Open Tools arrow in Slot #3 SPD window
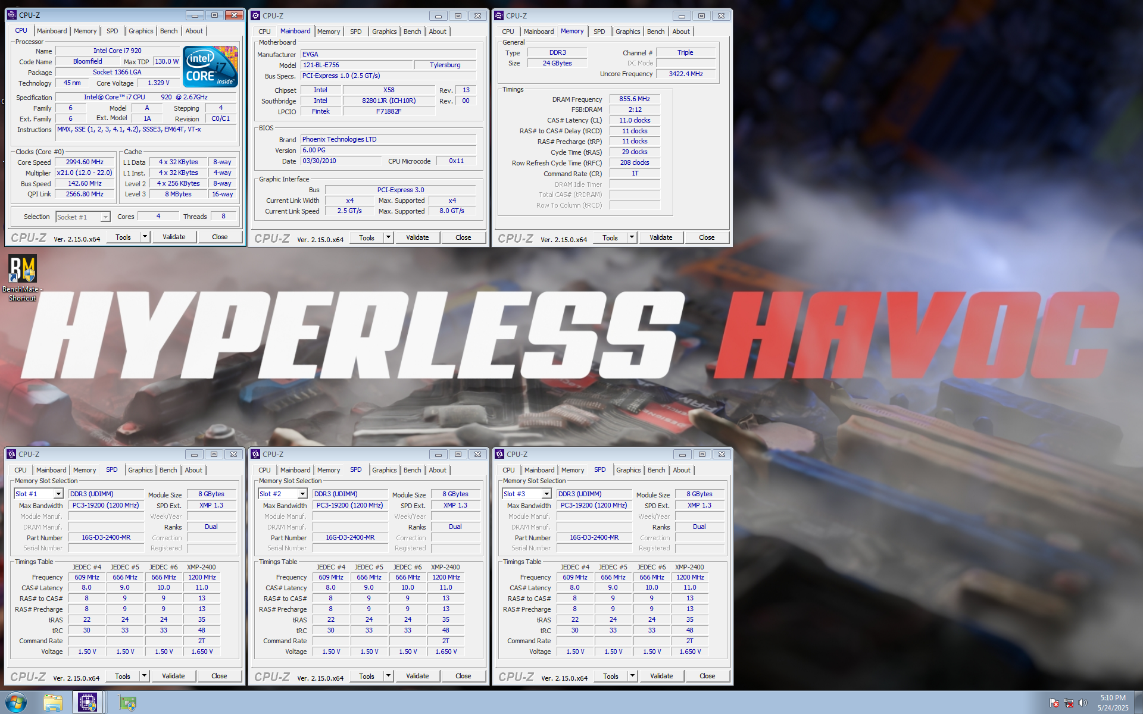Screen dimensions: 1143x714 [x=632, y=676]
